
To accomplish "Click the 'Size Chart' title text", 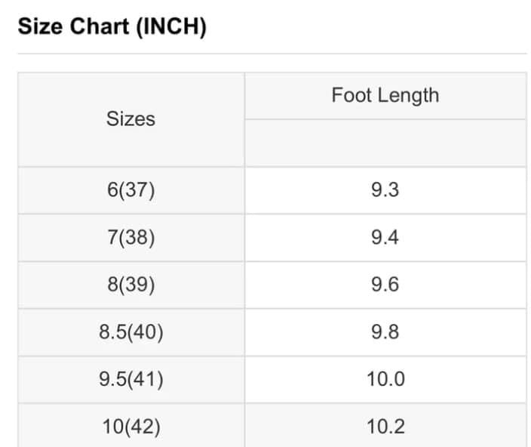I will click(73, 26).
